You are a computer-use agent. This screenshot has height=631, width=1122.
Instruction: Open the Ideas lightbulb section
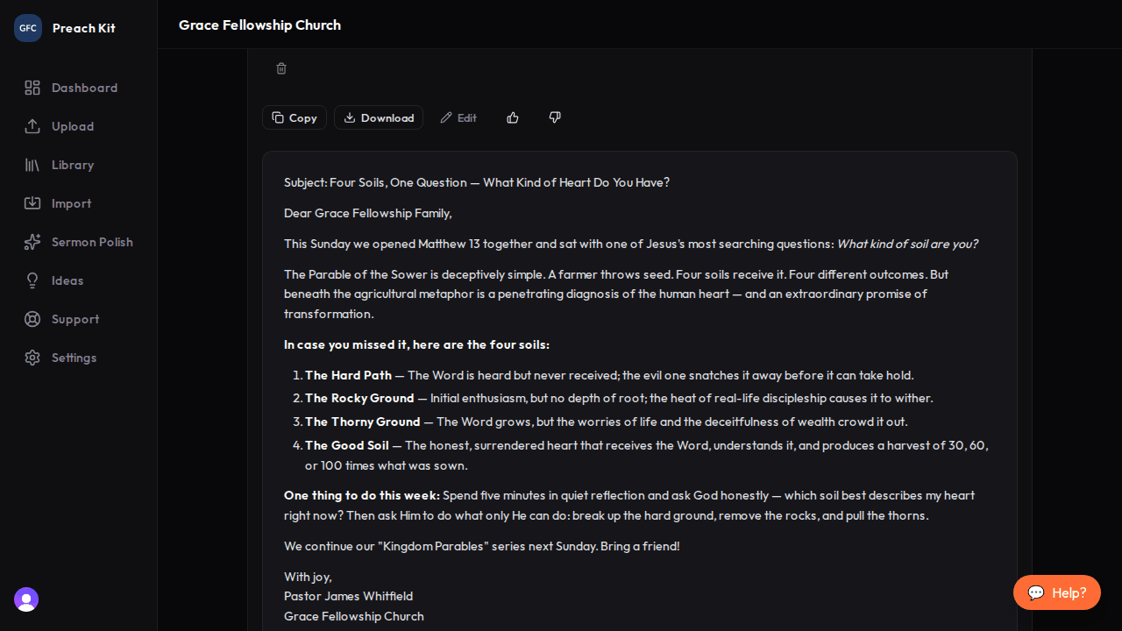pos(67,280)
